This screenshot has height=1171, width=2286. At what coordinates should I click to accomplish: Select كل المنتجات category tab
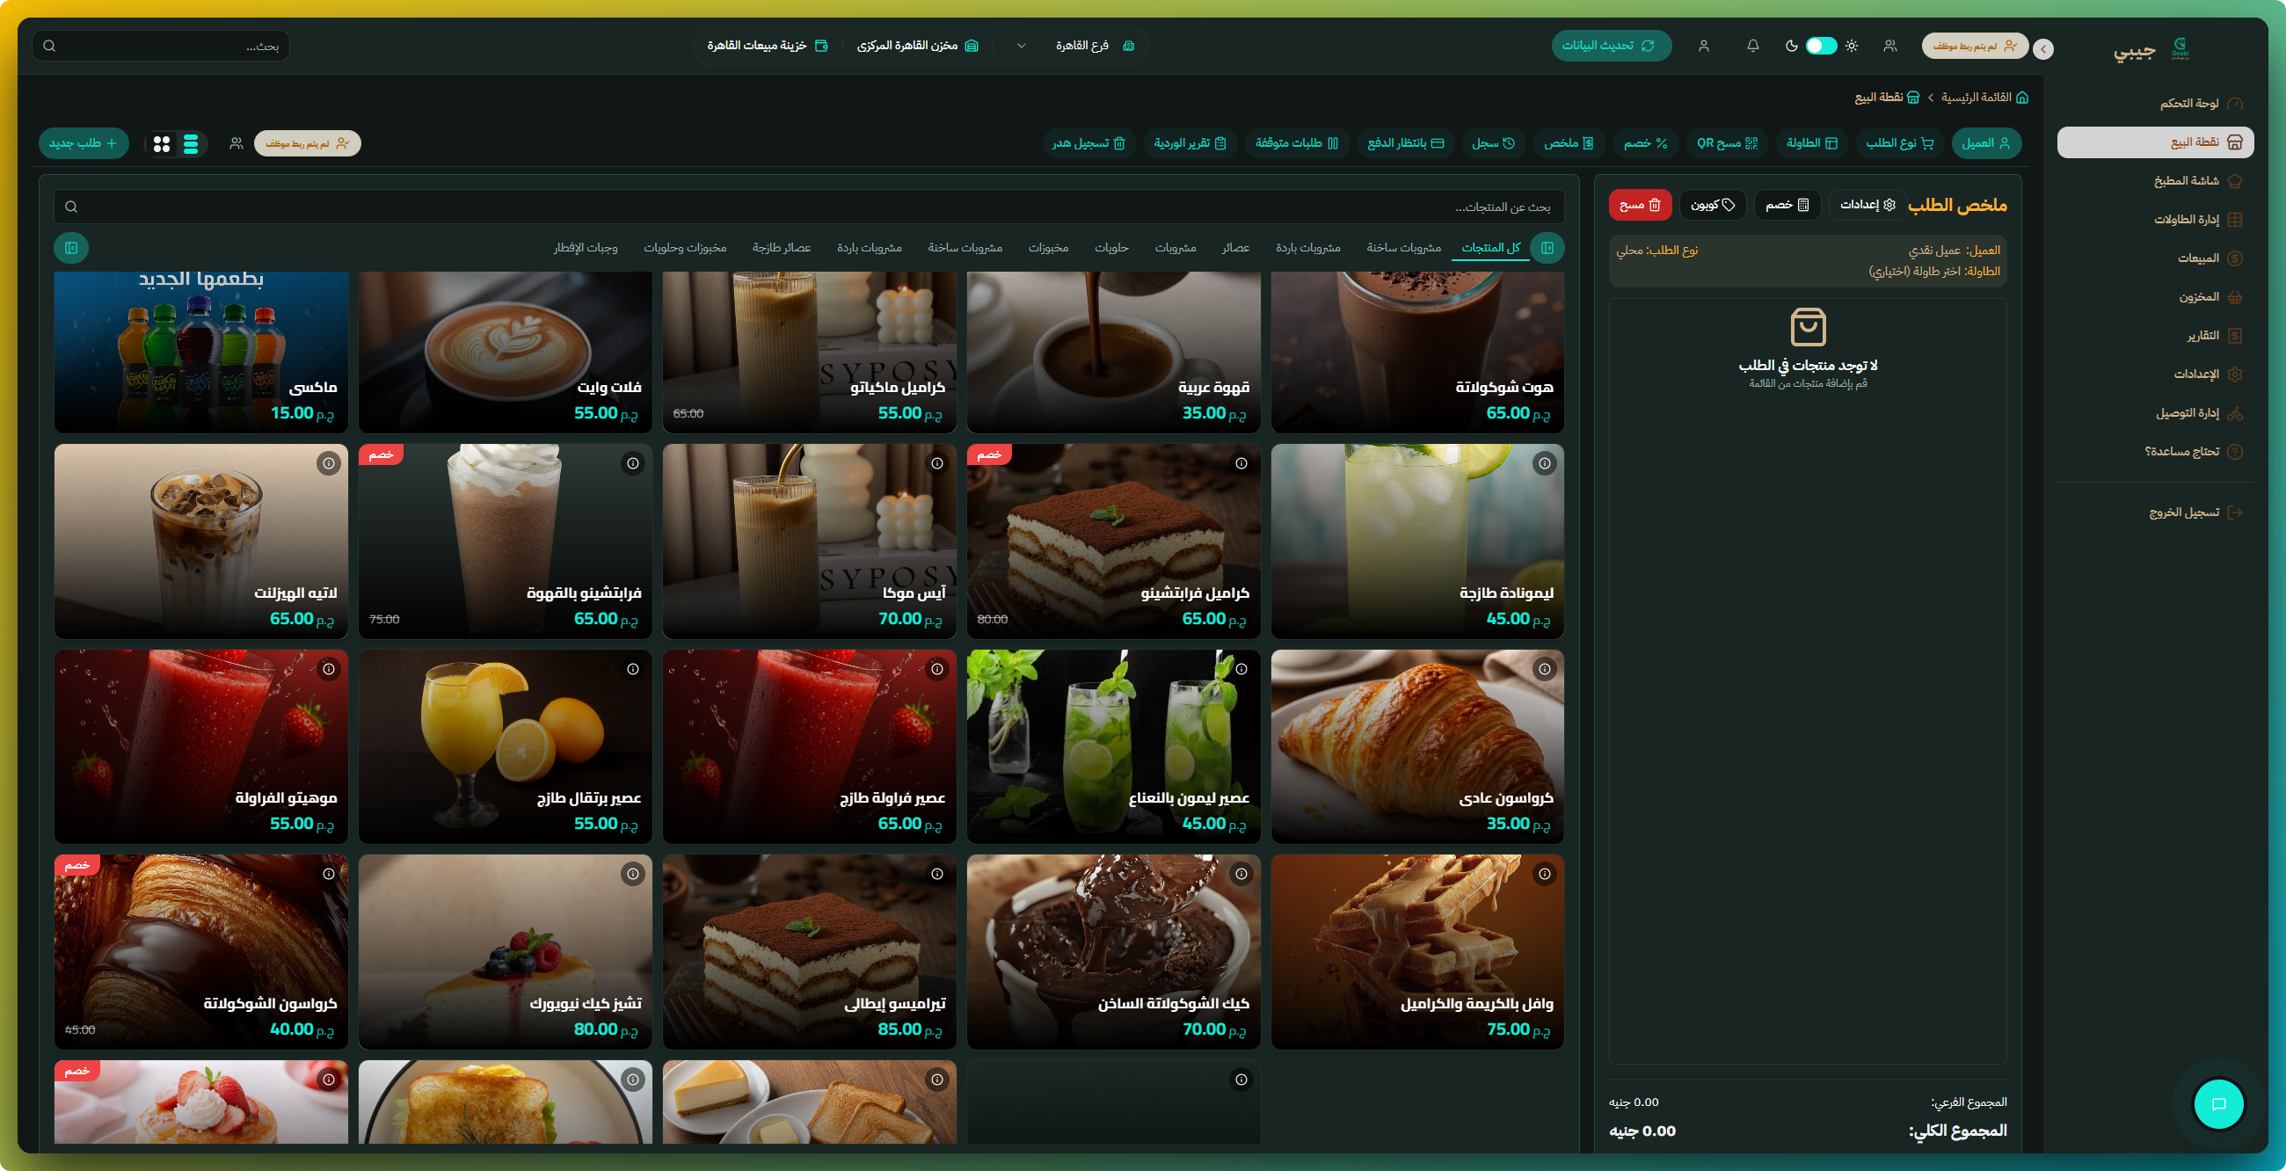[1491, 248]
